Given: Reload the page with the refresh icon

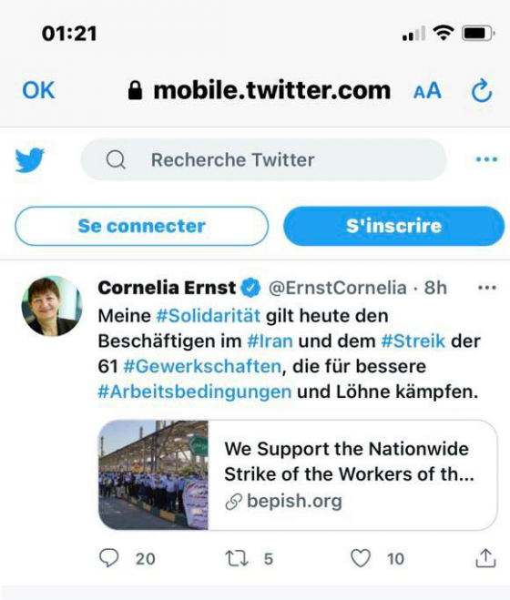Looking at the screenshot, I should pos(482,91).
